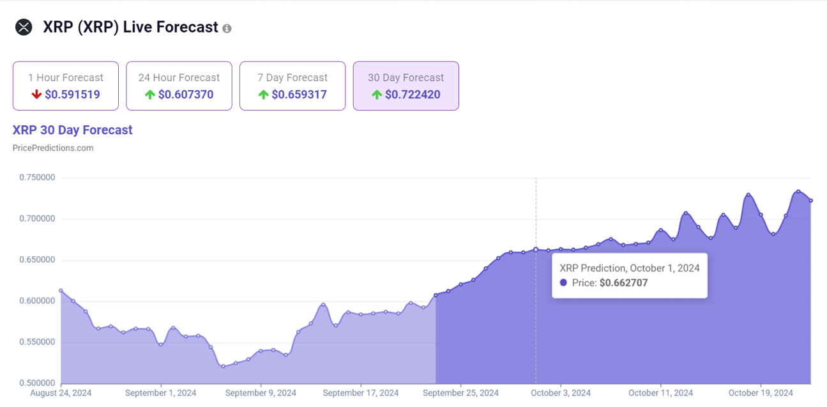
Task: Click the October 1 data point on the dashed line
Action: pyautogui.click(x=536, y=249)
